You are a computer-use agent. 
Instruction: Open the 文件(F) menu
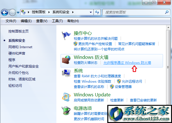(11, 21)
